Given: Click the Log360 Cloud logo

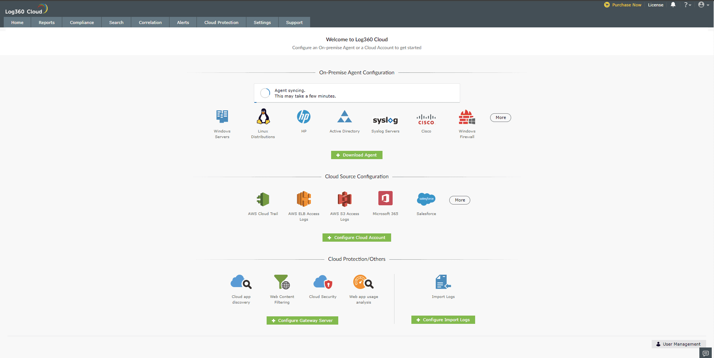Looking at the screenshot, I should (x=26, y=9).
